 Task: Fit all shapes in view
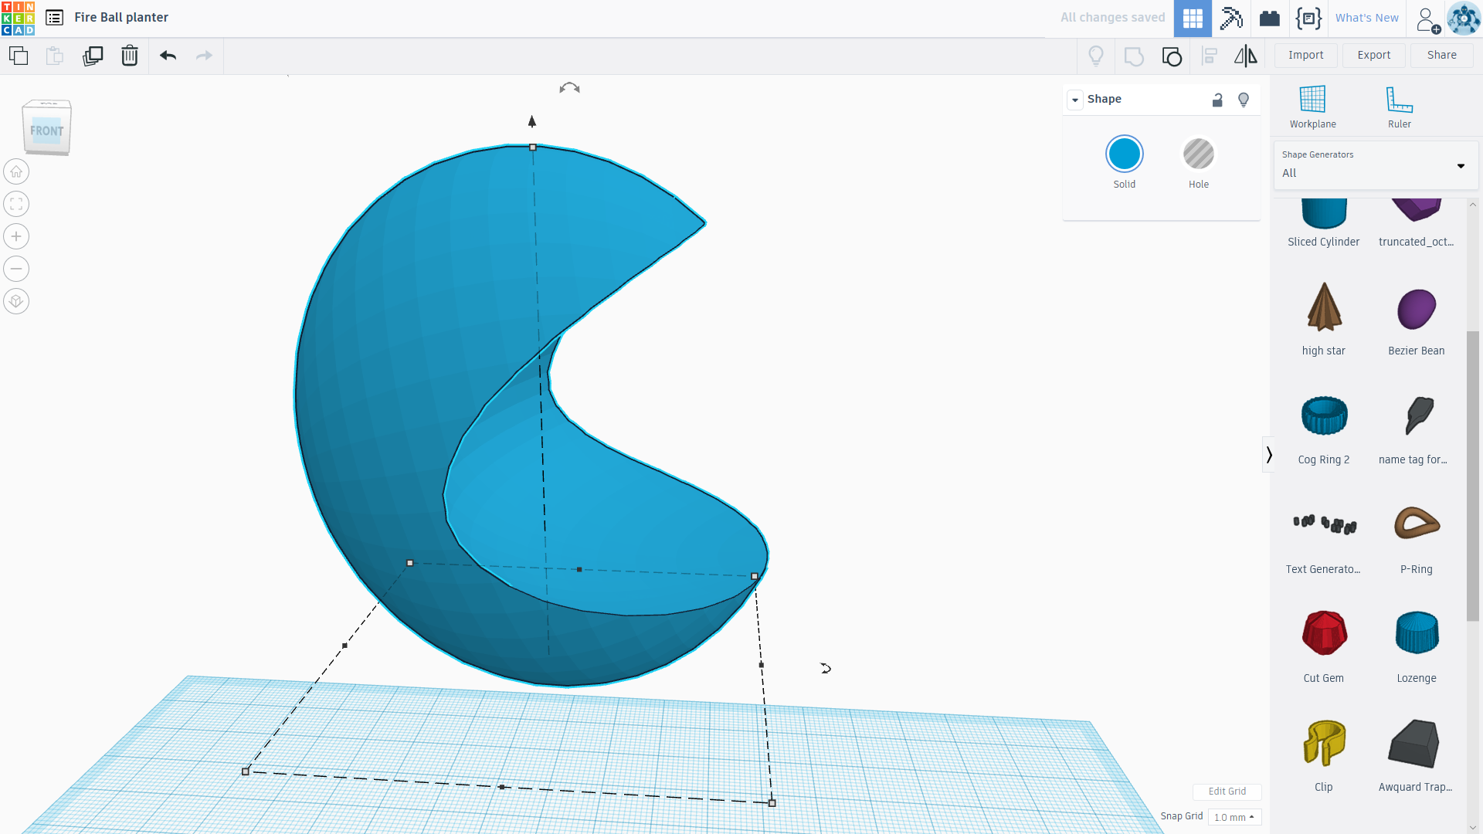click(16, 204)
